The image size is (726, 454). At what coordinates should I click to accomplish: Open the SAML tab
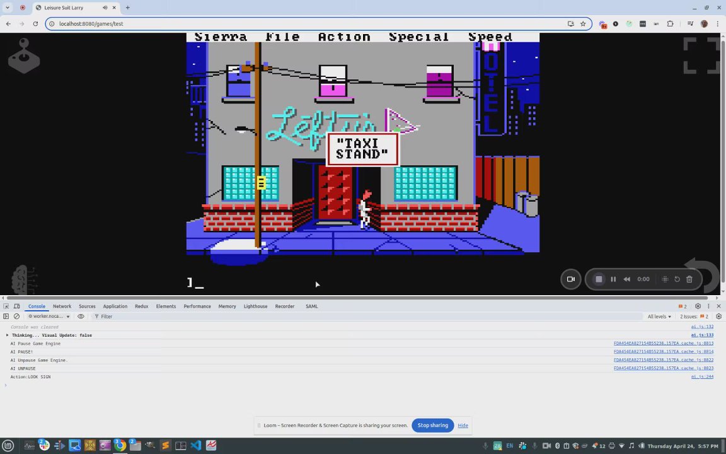[311, 306]
